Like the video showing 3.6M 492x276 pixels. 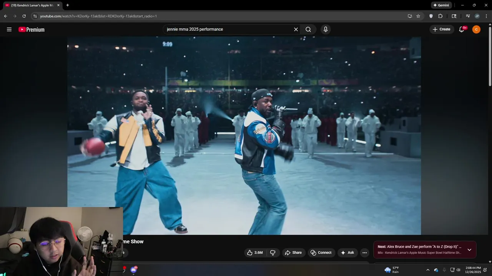(255, 253)
